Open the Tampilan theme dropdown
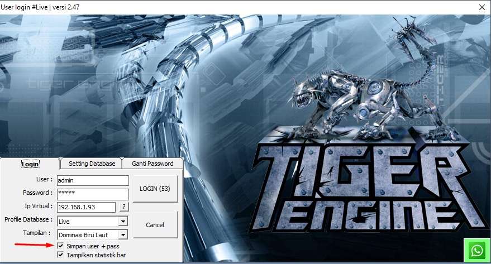Image resolution: width=491 pixels, height=264 pixels. click(x=123, y=235)
